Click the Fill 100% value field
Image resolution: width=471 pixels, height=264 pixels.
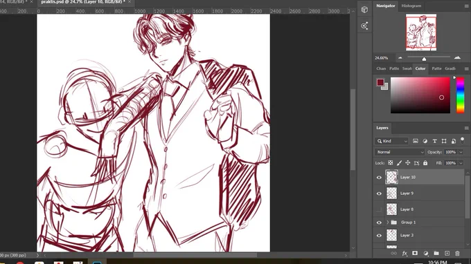click(451, 163)
